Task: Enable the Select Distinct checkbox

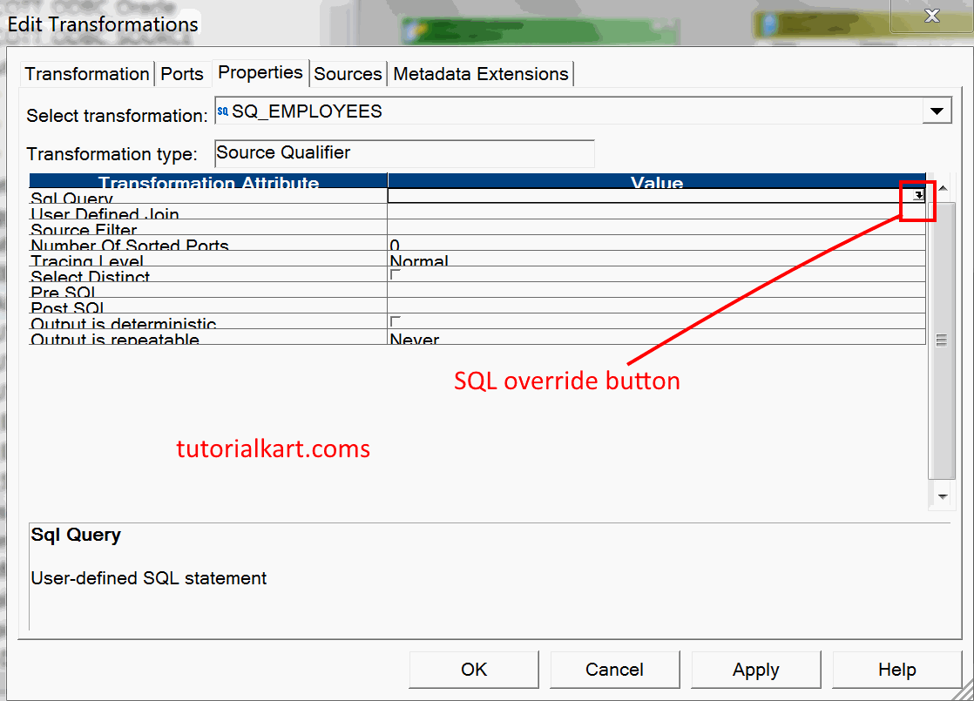Action: point(395,273)
